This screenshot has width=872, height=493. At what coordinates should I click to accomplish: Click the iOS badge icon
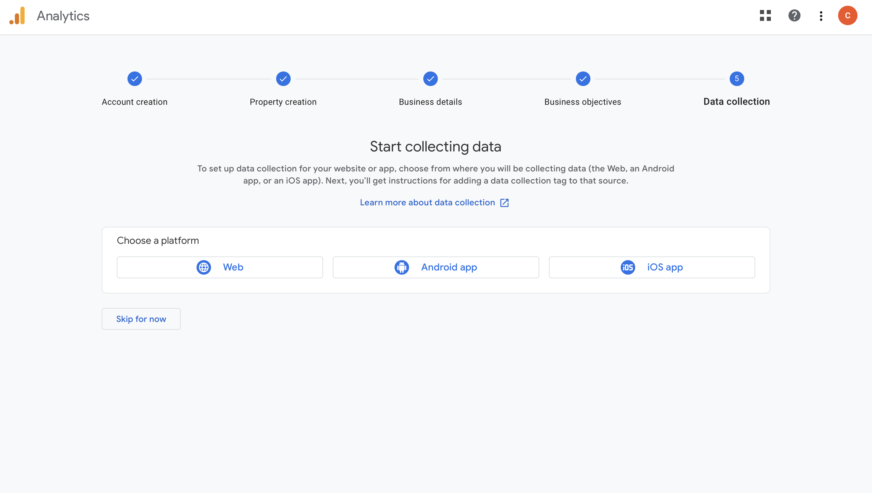click(x=628, y=267)
